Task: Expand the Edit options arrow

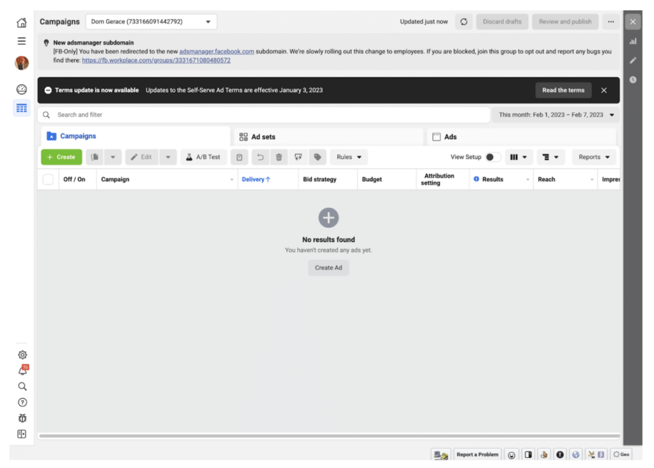Action: (x=168, y=157)
